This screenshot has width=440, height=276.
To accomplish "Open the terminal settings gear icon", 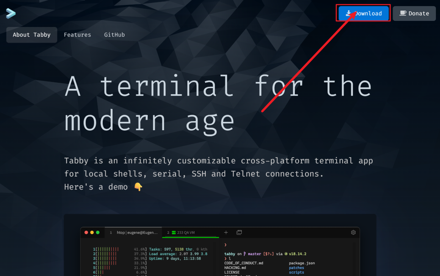I will [353, 232].
